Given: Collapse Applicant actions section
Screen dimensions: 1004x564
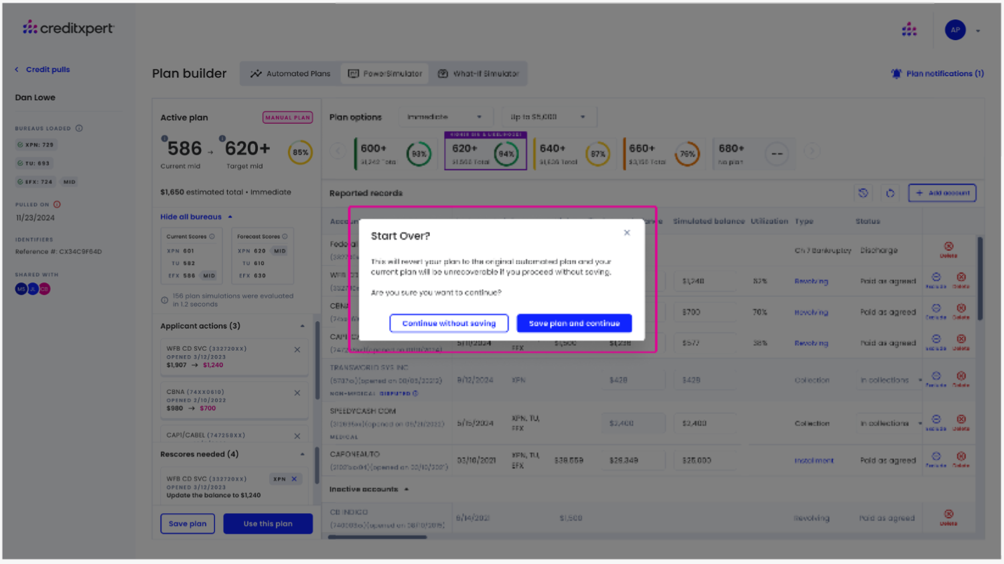Looking at the screenshot, I should coord(302,326).
